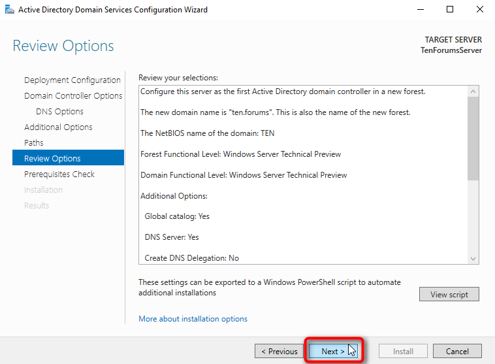The width and height of the screenshot is (495, 364).
Task: Click the Previous button
Action: [279, 351]
